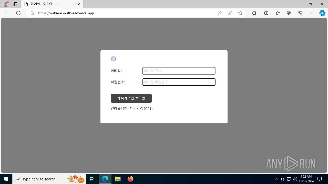Screen dimensions: 328x184
Task: Click the 이메일 address input field
Action: [179, 71]
